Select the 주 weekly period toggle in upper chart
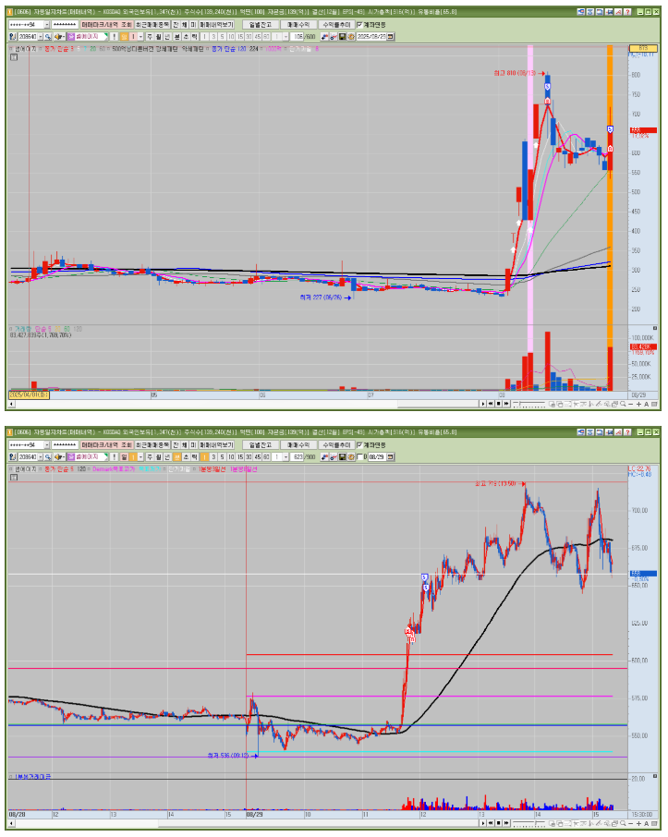 point(149,37)
